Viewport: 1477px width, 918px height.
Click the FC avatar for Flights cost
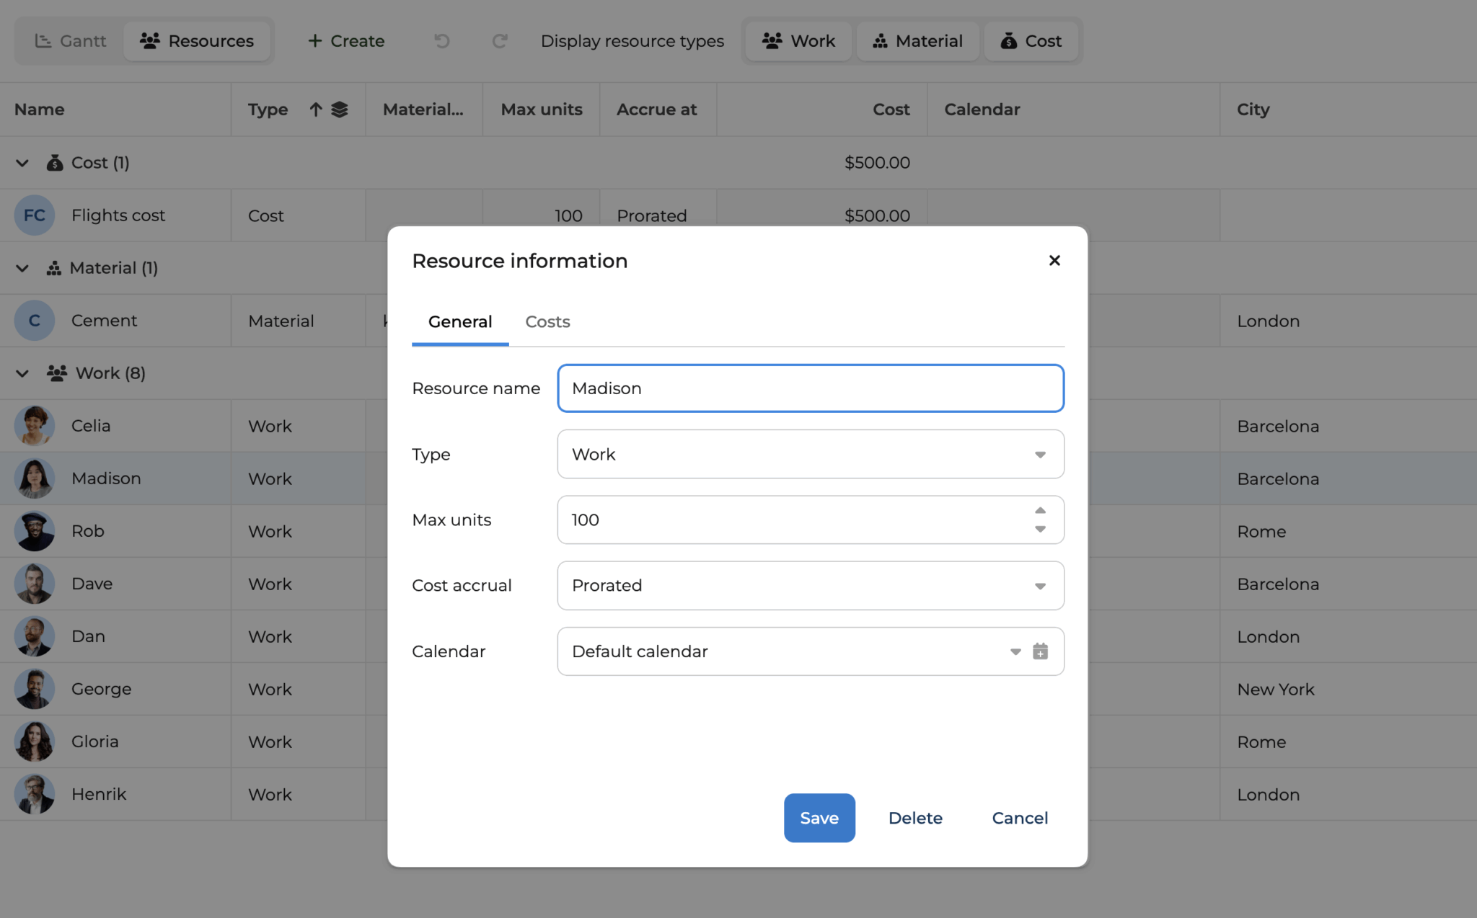pos(34,215)
